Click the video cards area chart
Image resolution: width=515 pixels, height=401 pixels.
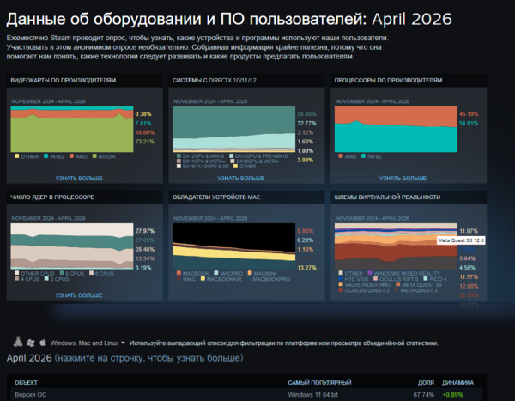coord(72,129)
